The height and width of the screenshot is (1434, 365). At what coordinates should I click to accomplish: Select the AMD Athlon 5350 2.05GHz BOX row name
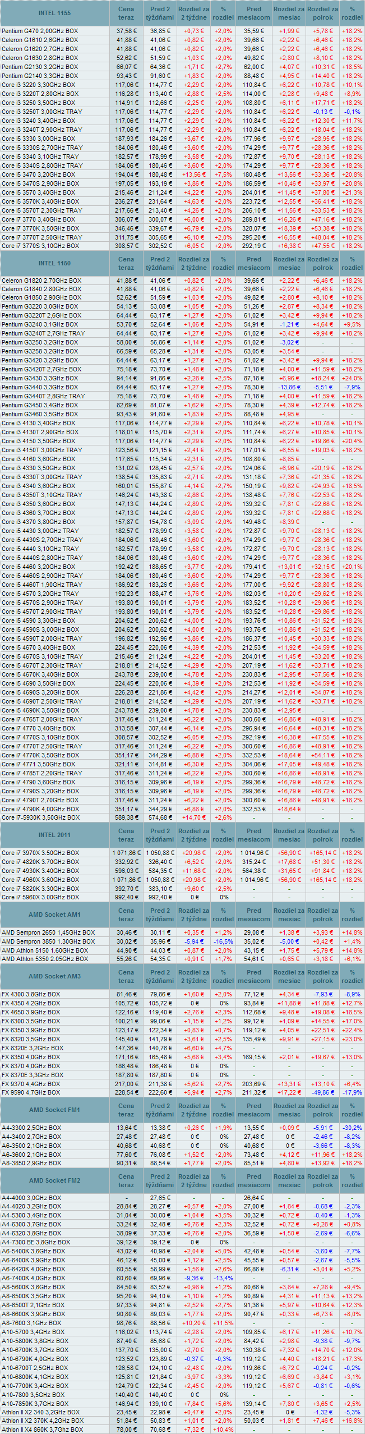coord(45,959)
